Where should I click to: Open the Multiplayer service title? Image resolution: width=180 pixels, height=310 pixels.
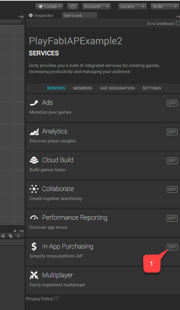coord(57,275)
